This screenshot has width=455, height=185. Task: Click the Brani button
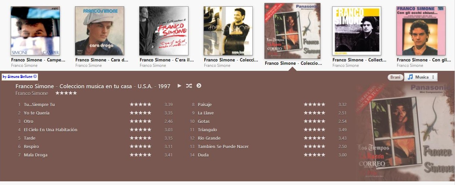(x=395, y=77)
